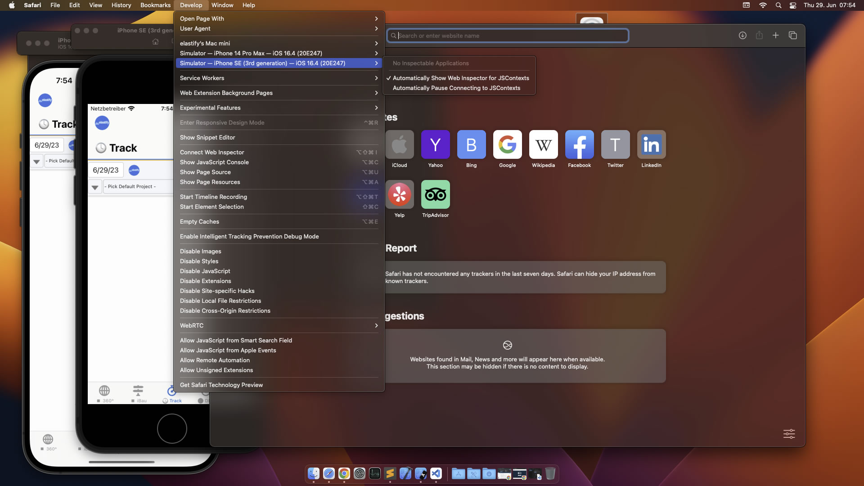Click the Wi-Fi icon in menu bar
Viewport: 864px width, 486px height.
click(762, 5)
